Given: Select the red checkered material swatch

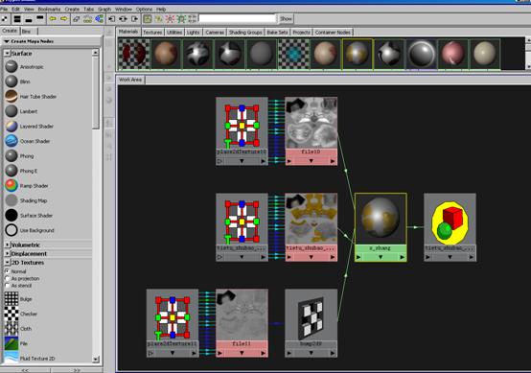Looking at the screenshot, I should 134,55.
